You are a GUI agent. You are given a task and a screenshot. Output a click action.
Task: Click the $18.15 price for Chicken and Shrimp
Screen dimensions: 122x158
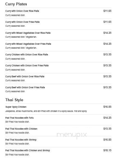click(107, 150)
